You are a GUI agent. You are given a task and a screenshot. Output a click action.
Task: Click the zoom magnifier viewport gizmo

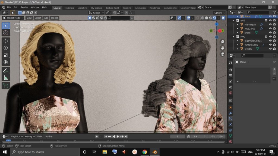[x=222, y=42]
